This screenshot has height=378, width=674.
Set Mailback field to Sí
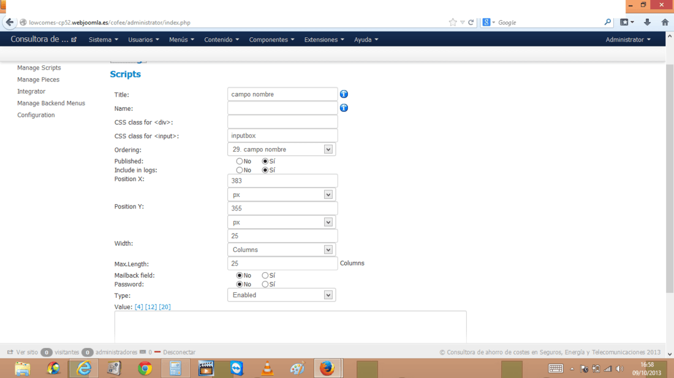265,275
